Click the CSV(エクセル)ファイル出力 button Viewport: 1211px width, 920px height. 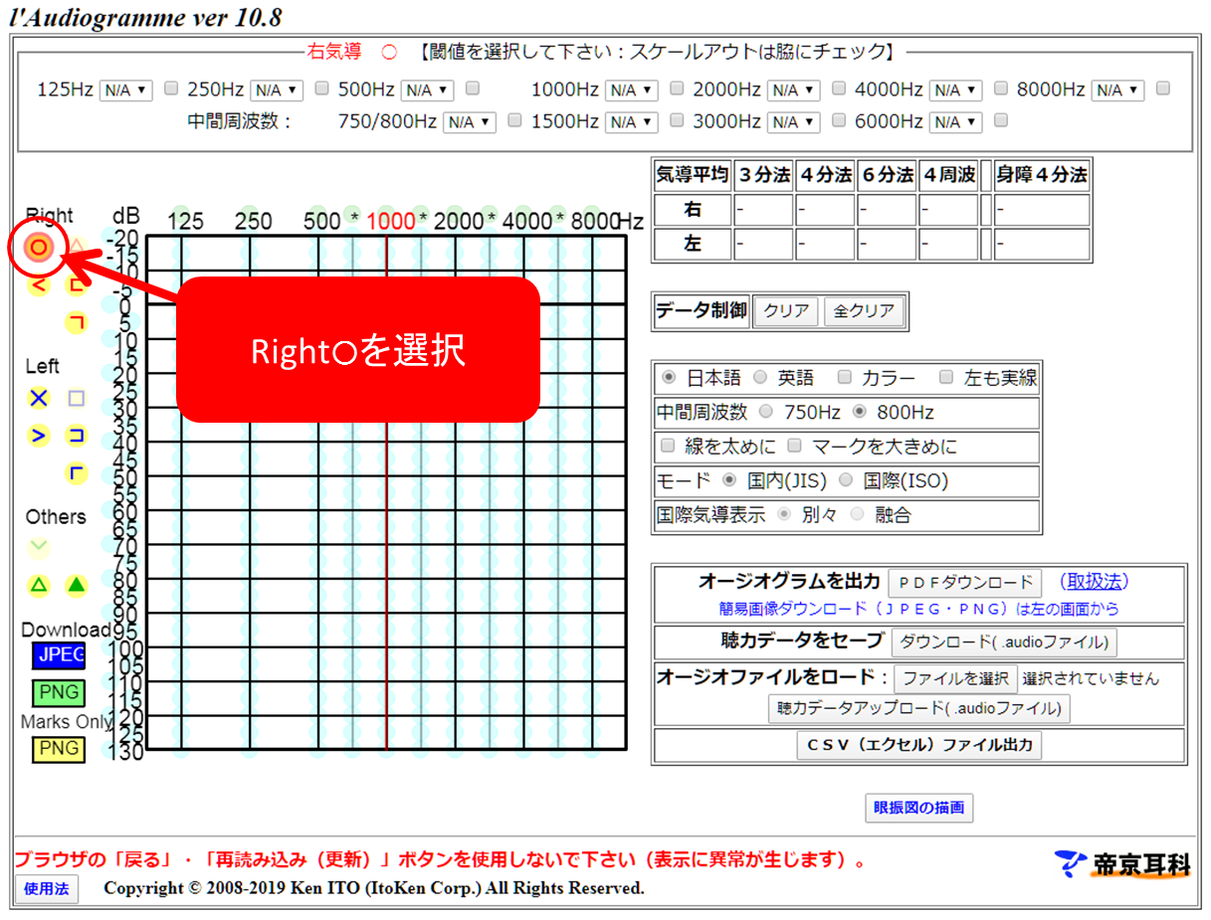919,744
